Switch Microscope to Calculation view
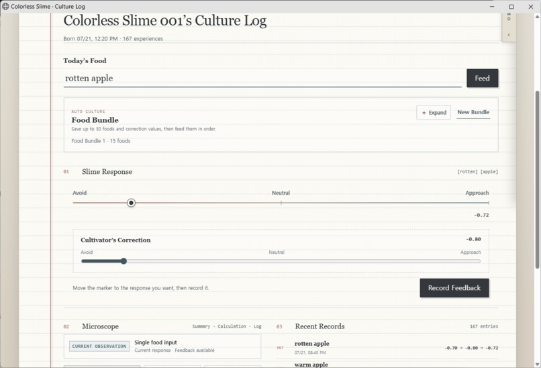The height and width of the screenshot is (368, 541). pyautogui.click(x=232, y=326)
